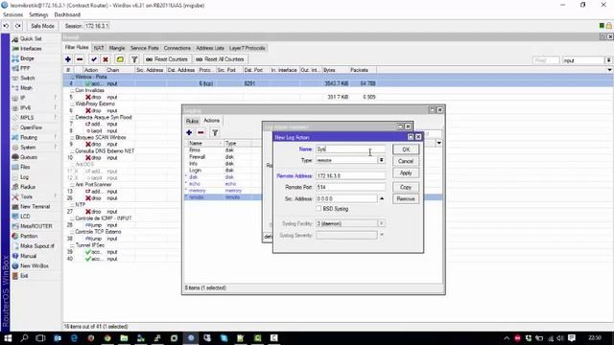This screenshot has height=345, width=614.
Task: Switch to the NAT tab
Action: tap(99, 48)
